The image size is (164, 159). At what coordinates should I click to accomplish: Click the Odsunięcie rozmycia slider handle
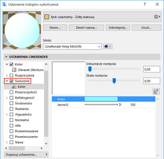[90, 69]
